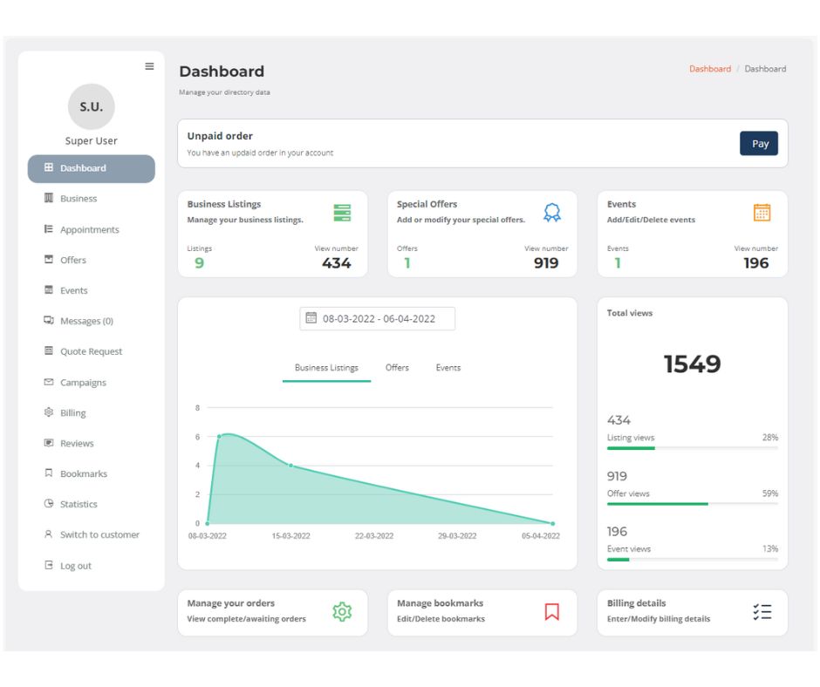Open the Statistics menu item

click(x=79, y=504)
